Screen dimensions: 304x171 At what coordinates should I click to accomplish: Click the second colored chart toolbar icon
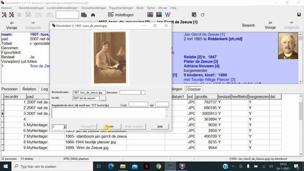click(159, 15)
